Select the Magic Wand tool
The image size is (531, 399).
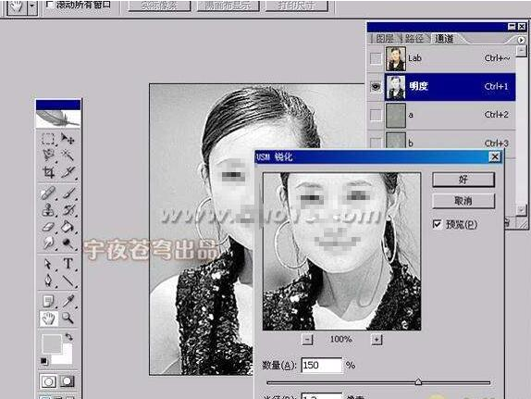[68, 156]
